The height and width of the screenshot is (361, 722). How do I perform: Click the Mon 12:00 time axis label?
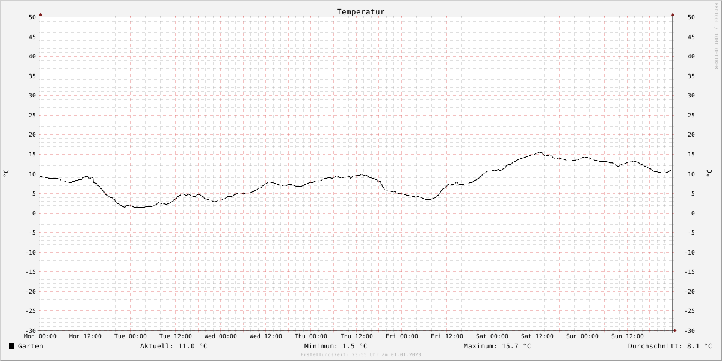85,336
